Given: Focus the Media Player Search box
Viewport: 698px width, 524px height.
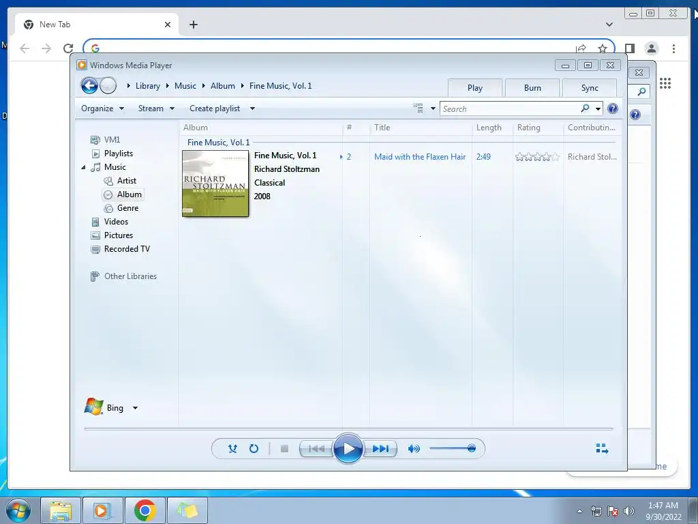Looking at the screenshot, I should pos(510,108).
